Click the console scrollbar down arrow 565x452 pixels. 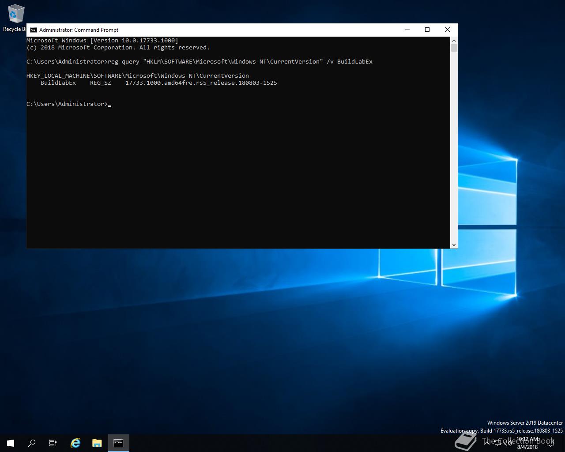pyautogui.click(x=454, y=245)
